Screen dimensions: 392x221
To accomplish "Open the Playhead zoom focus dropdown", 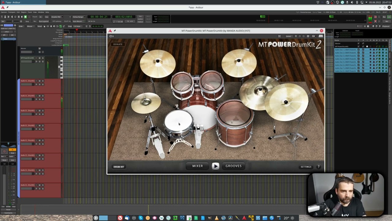I will click(x=386, y=26).
